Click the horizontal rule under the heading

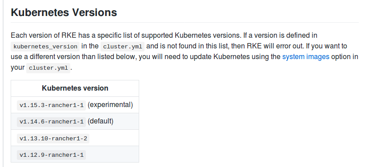click(x=184, y=23)
